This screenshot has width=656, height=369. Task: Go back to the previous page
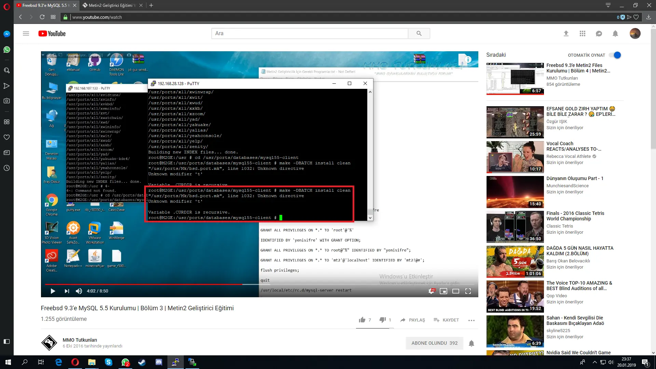tap(20, 17)
